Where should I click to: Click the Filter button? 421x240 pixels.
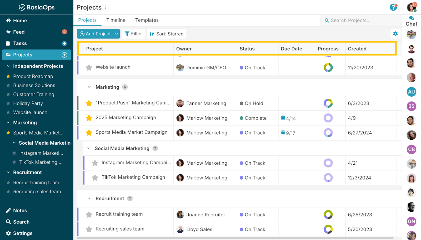click(x=133, y=34)
